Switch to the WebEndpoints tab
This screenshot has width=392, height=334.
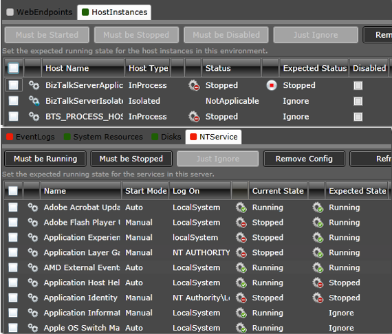point(39,12)
